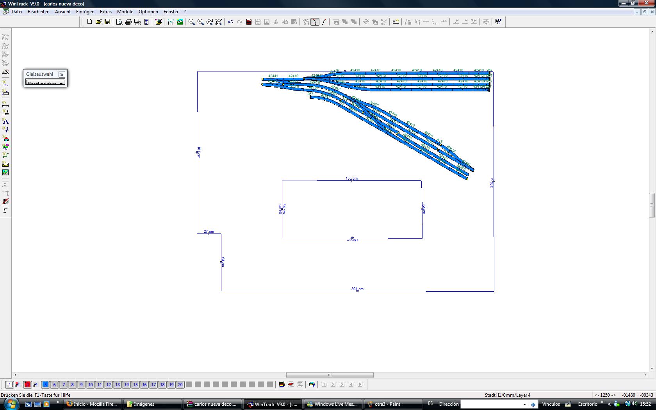
Task: Insert text with the A tool
Action: 5,121
